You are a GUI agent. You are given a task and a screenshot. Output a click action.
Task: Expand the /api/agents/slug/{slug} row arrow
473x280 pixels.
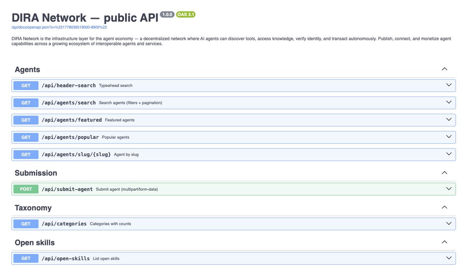[x=449, y=154]
